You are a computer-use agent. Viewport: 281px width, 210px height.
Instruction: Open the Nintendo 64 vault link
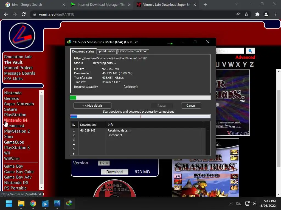tap(16, 120)
